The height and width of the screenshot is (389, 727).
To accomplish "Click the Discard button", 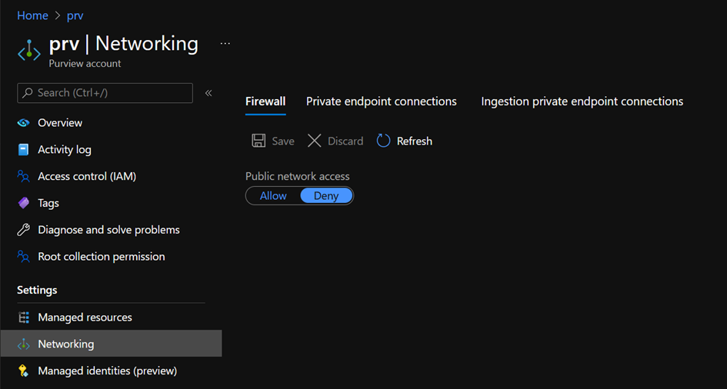I will 335,141.
